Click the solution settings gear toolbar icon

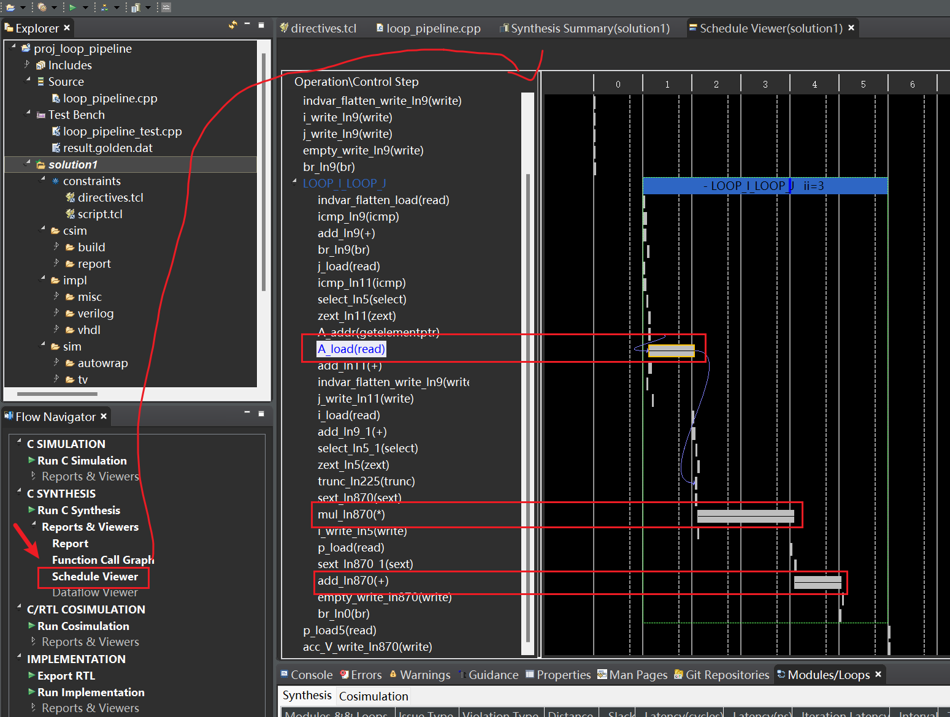[x=42, y=7]
